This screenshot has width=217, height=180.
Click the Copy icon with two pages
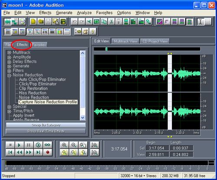point(104,22)
